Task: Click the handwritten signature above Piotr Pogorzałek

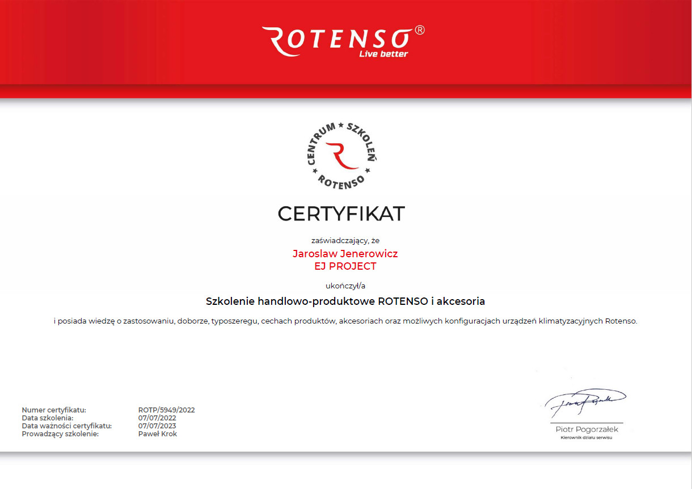Action: point(585,403)
